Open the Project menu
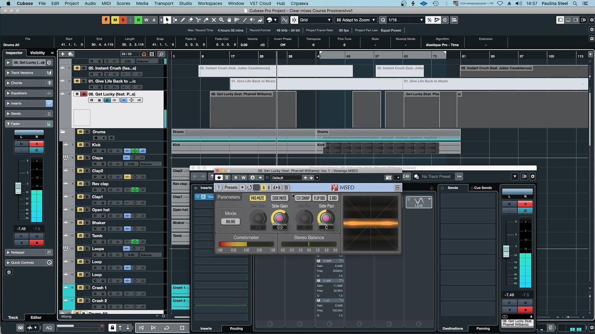Image resolution: width=595 pixels, height=334 pixels. point(72,4)
